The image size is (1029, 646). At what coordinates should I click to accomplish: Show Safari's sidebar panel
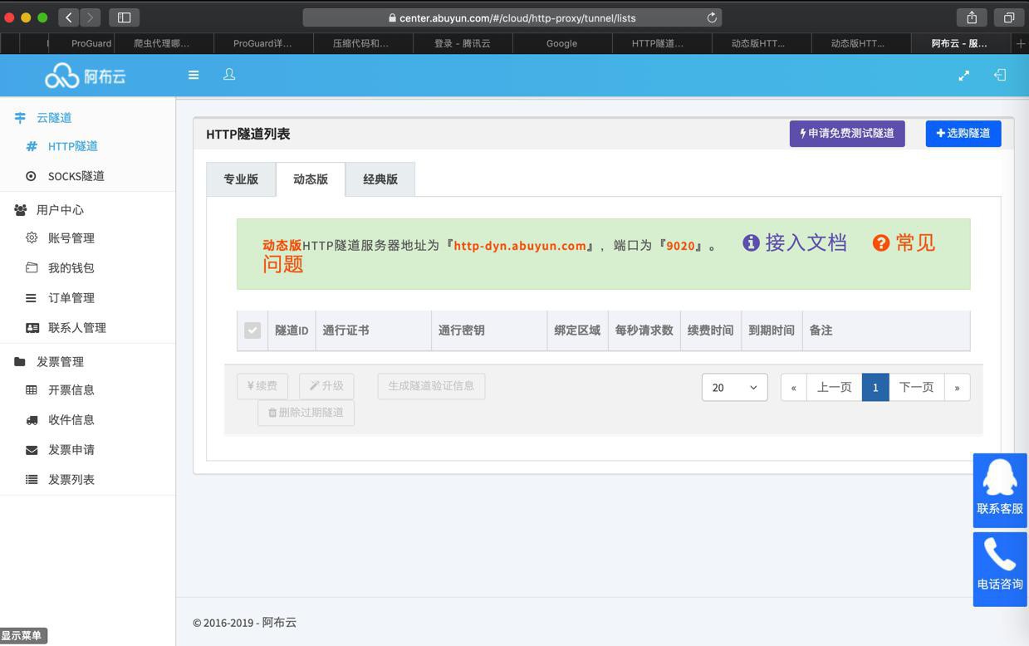[124, 17]
